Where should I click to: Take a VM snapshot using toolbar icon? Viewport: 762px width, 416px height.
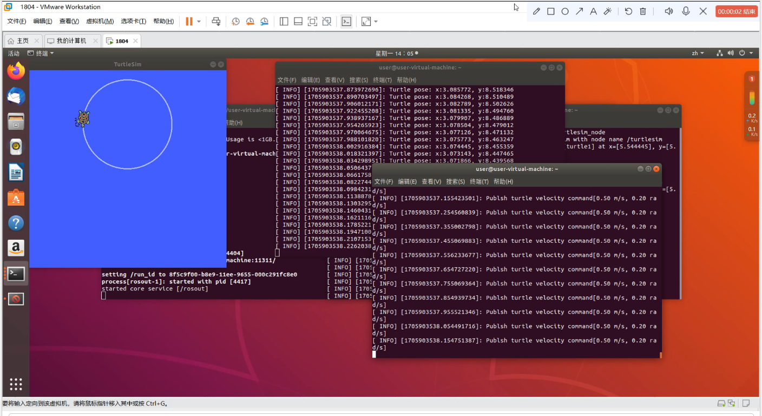[236, 22]
